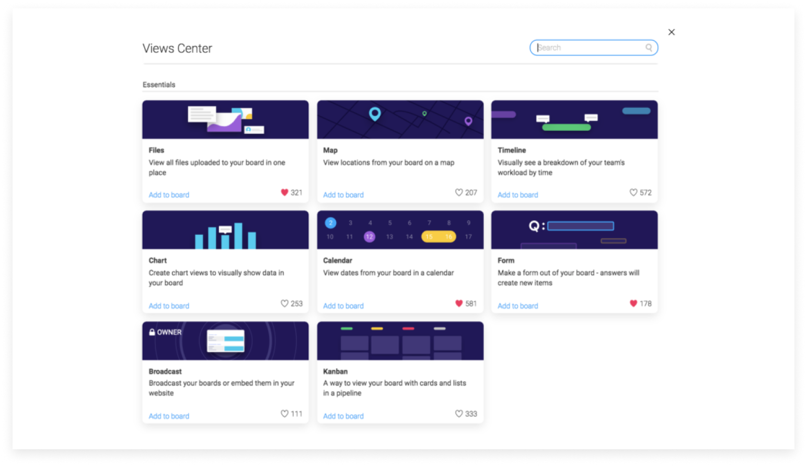Click the OWNER lock icon on Broadcast
The width and height of the screenshot is (807, 466).
152,332
